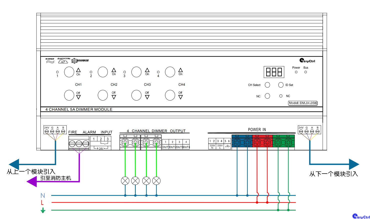Click the Power indicator LED
The image size is (370, 219).
[x=296, y=72]
